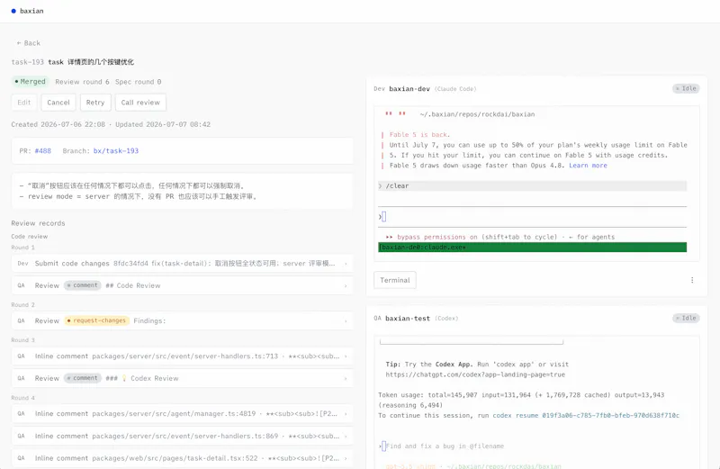Click the task-193 identifier text

click(28, 62)
